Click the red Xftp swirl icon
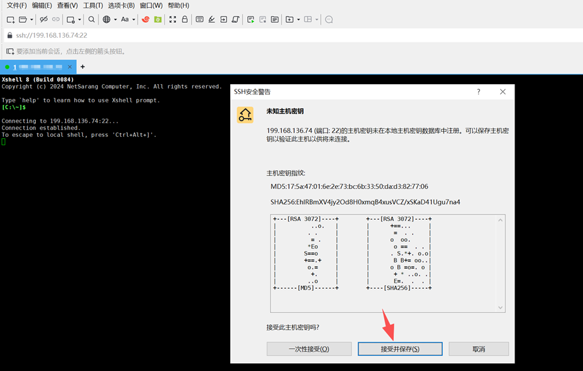 tap(145, 20)
